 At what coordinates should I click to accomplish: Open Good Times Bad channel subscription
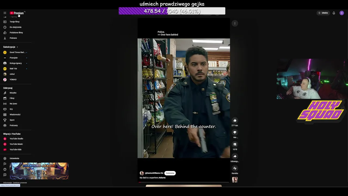(17, 52)
